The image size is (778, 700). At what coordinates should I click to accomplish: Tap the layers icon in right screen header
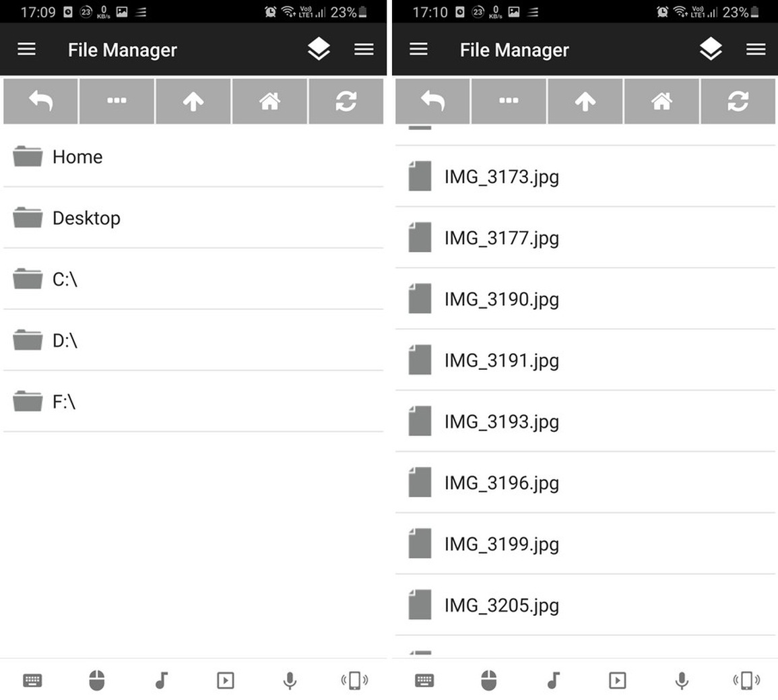[x=711, y=49]
